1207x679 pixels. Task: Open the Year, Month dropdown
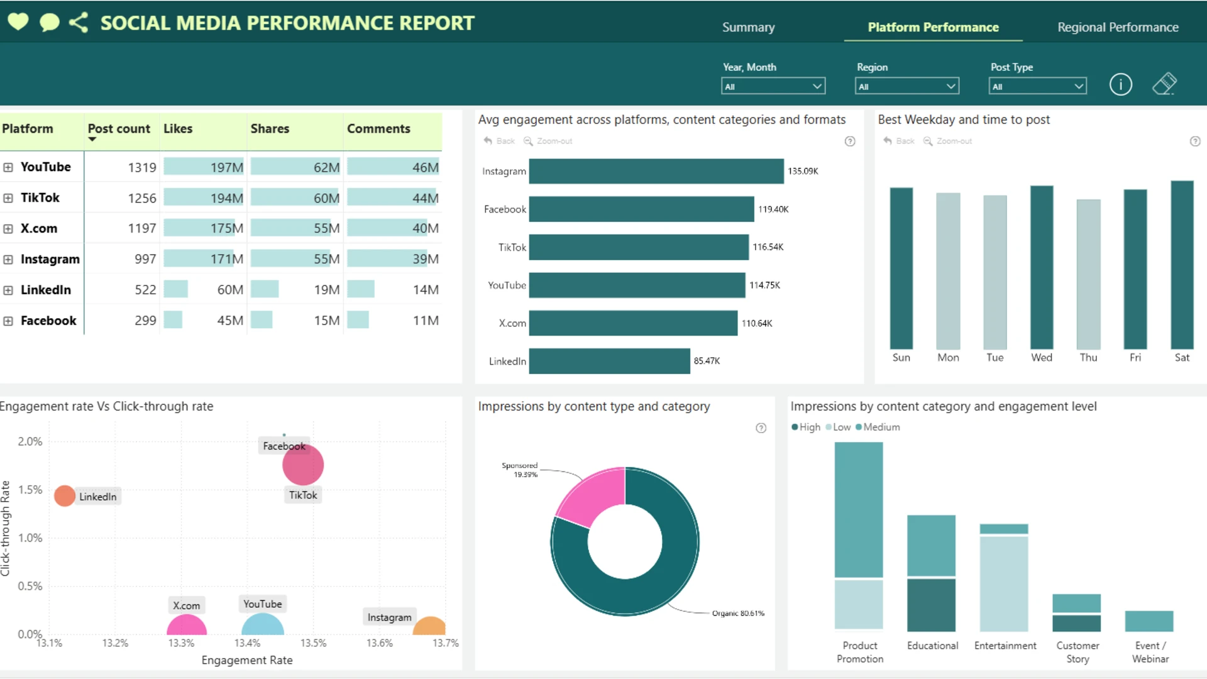[x=773, y=86]
